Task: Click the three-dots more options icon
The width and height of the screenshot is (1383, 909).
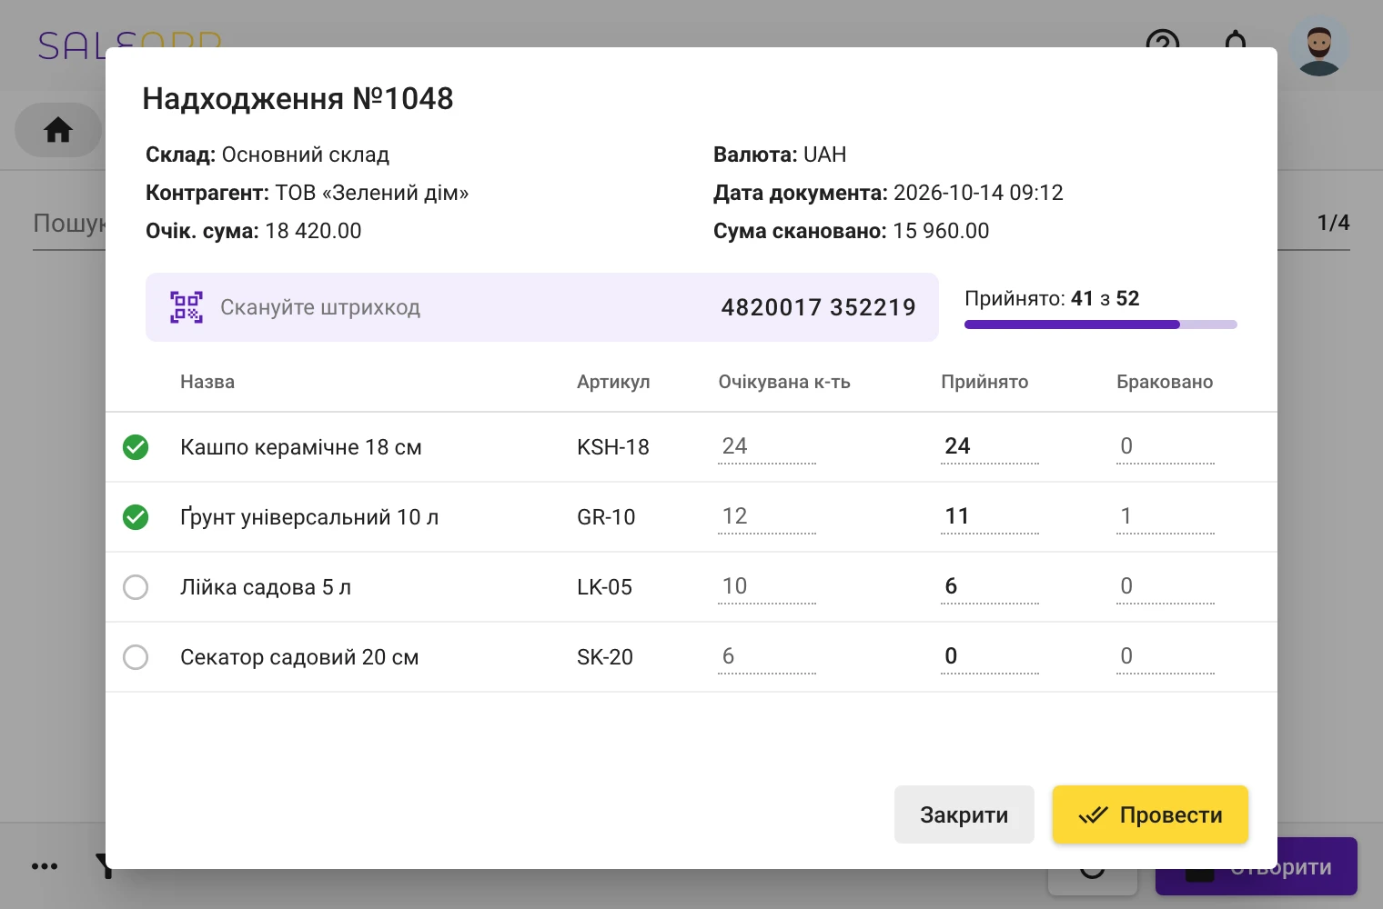Action: [45, 866]
